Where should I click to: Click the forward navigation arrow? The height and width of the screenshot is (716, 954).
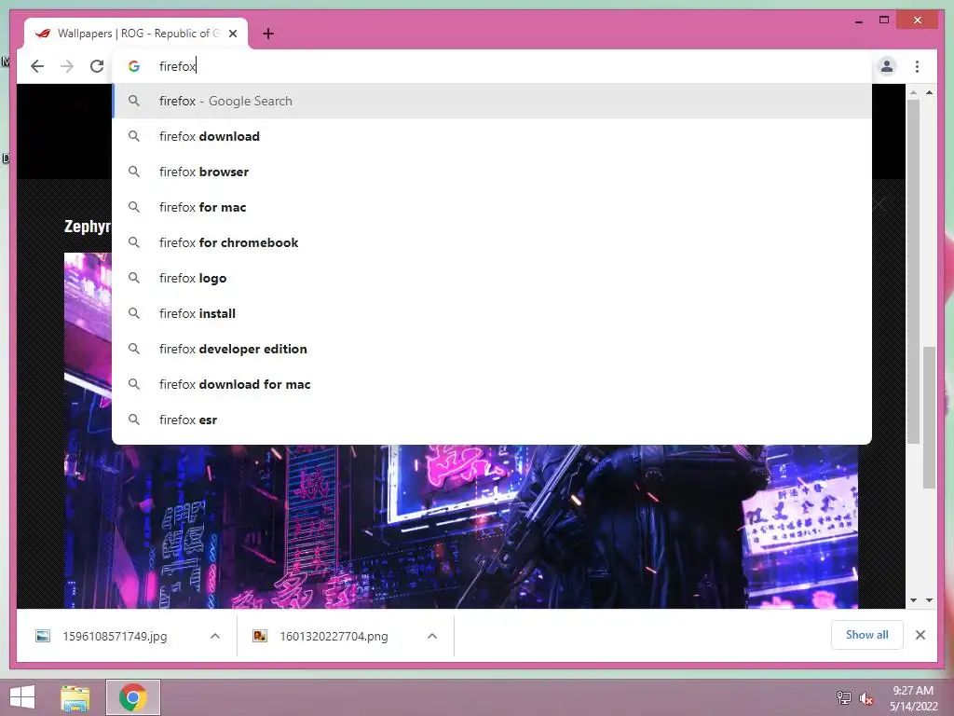67,66
